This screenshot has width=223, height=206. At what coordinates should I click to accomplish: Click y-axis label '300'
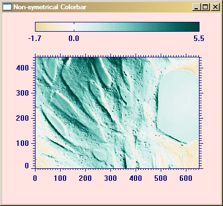click(x=22, y=93)
